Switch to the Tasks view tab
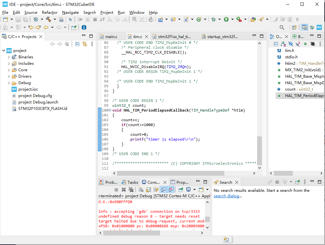 coord(130,182)
